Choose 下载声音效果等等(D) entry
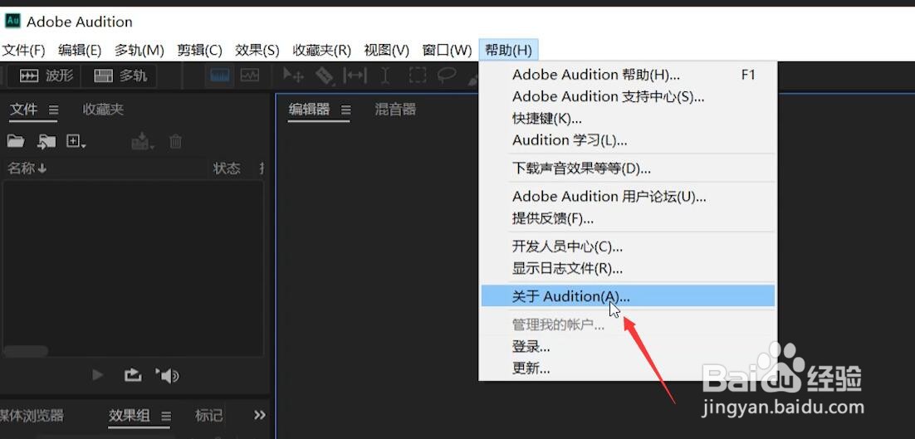This screenshot has width=915, height=439. click(x=628, y=168)
